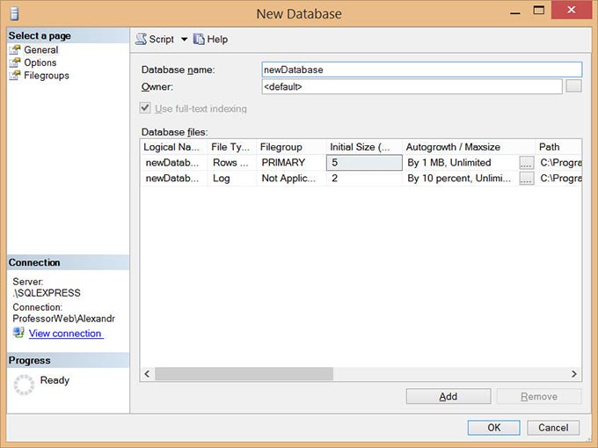Click the File Type column header

(232, 147)
